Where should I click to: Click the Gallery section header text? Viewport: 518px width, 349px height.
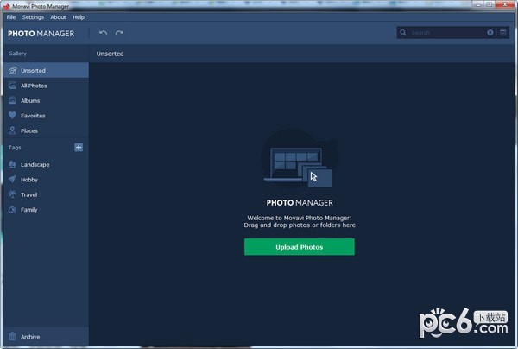(x=17, y=54)
